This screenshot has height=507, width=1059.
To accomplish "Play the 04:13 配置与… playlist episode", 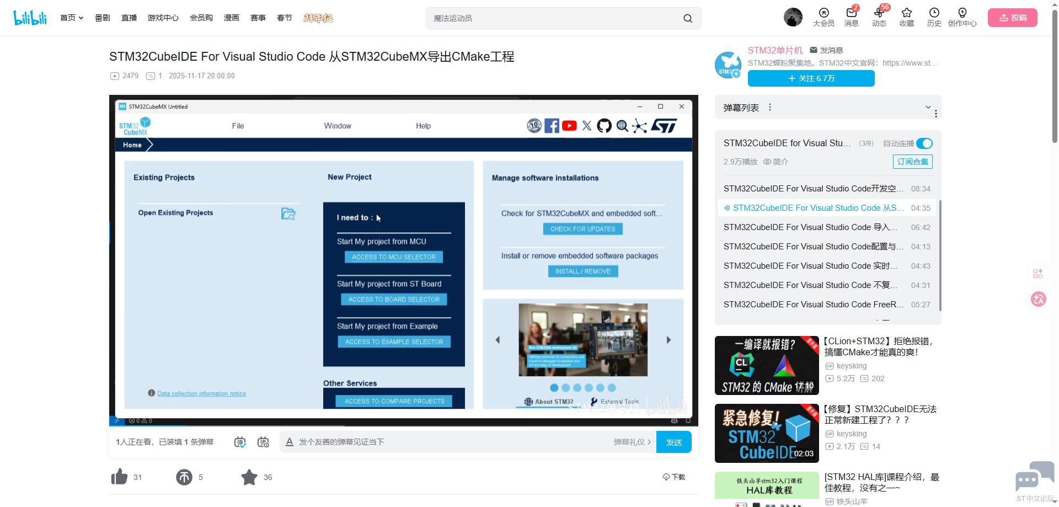I will coord(827,247).
